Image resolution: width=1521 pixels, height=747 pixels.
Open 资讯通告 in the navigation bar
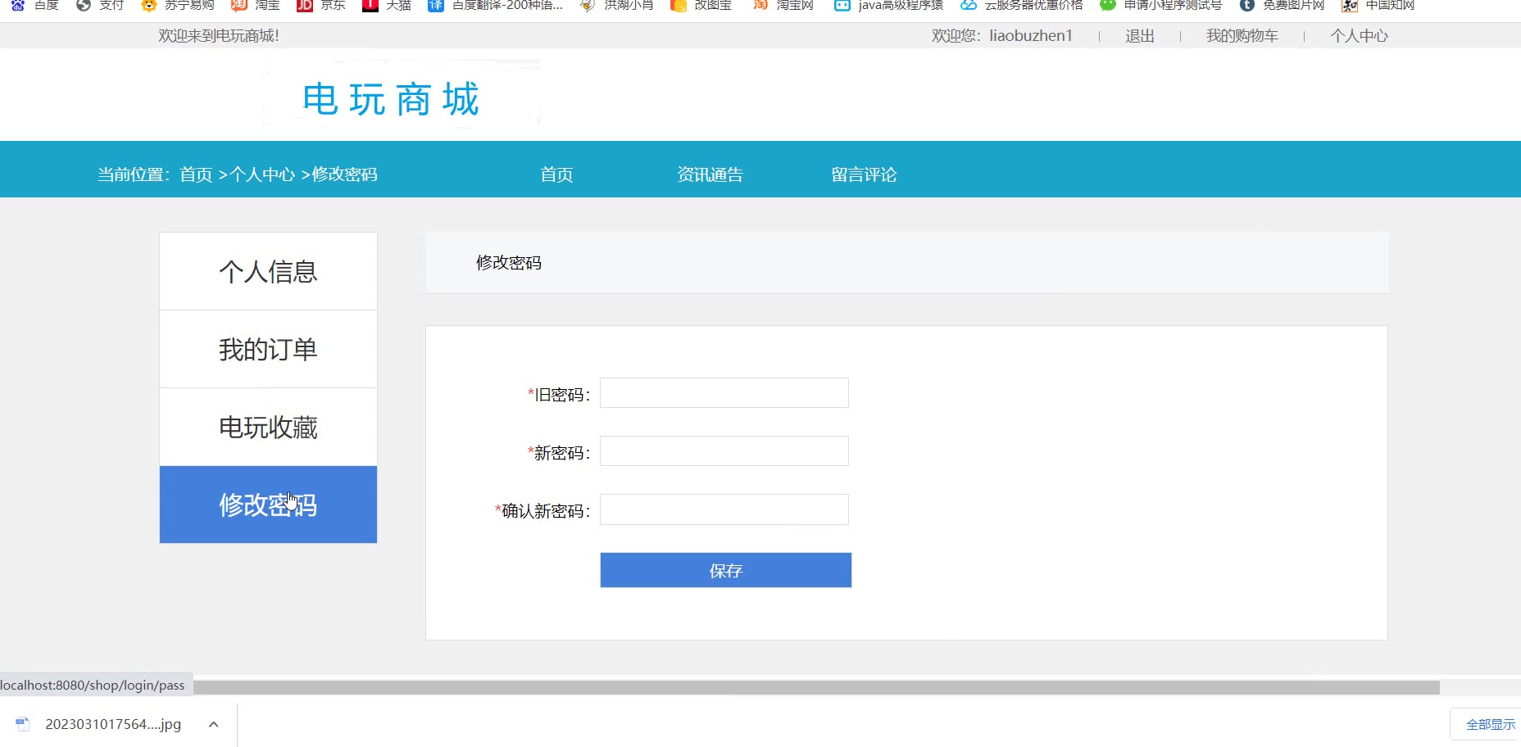pyautogui.click(x=710, y=174)
